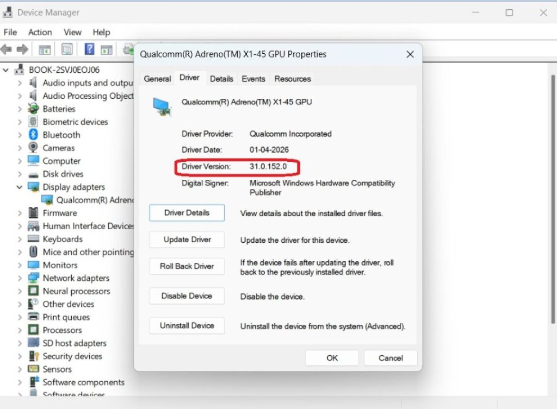The height and width of the screenshot is (409, 557).
Task: Click the Back arrow toolbar icon
Action: (7, 49)
